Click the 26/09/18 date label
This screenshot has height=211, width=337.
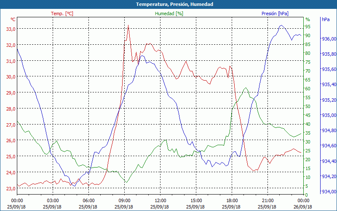coord(302,207)
